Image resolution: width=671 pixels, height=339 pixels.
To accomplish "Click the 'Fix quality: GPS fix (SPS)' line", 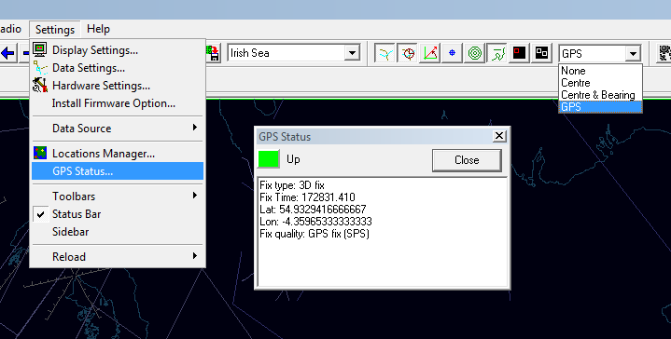I will [315, 234].
